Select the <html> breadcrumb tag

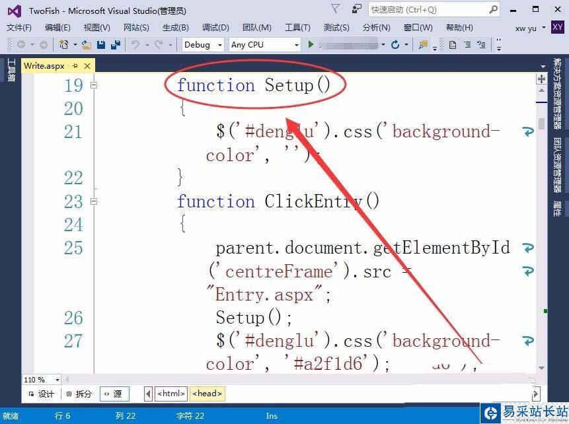[x=171, y=394]
